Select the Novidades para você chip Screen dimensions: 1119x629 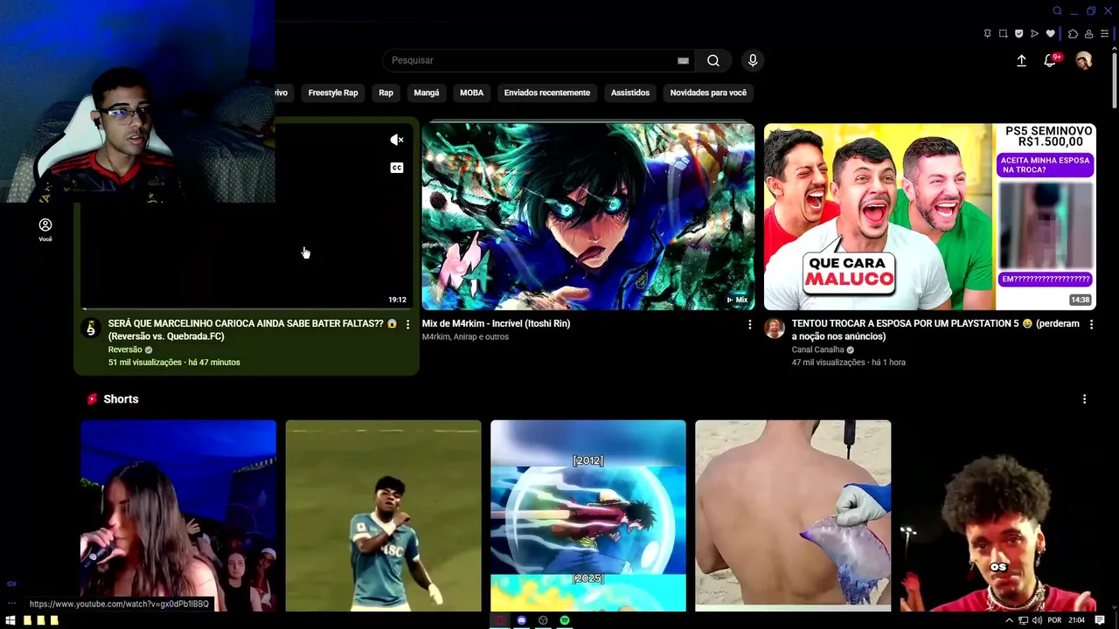708,93
